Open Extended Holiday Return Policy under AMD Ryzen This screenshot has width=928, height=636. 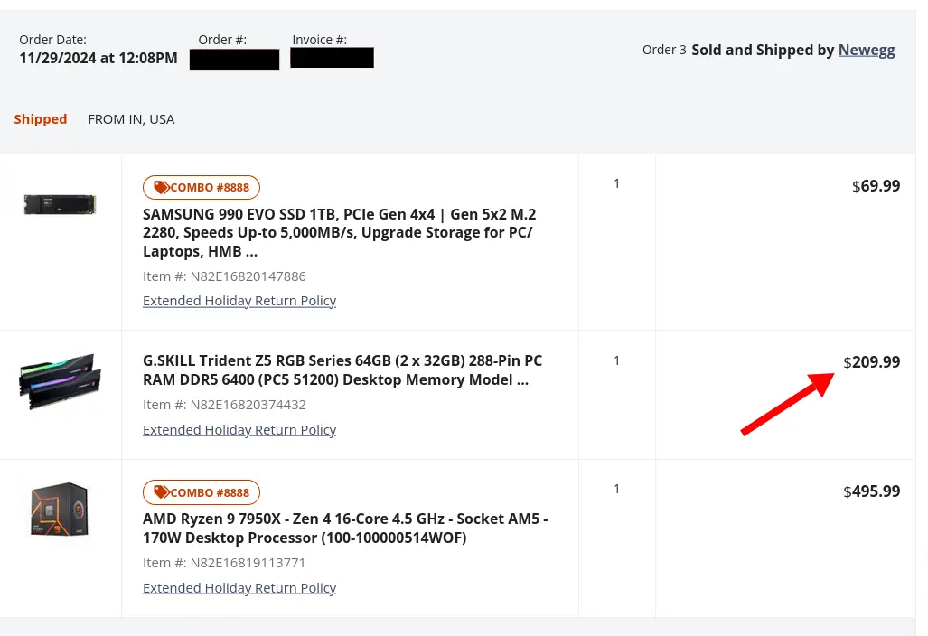point(239,587)
